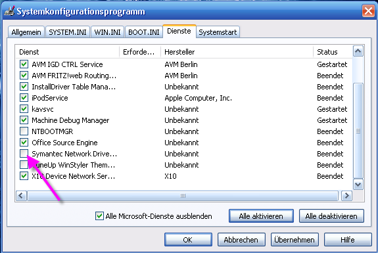Uncheck Office Source Engine checkbox
The image size is (378, 253).
point(24,143)
